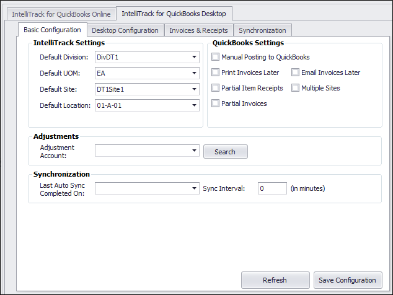The width and height of the screenshot is (393, 295).
Task: Click the Search button for Adjustment Account
Action: pyautogui.click(x=225, y=152)
